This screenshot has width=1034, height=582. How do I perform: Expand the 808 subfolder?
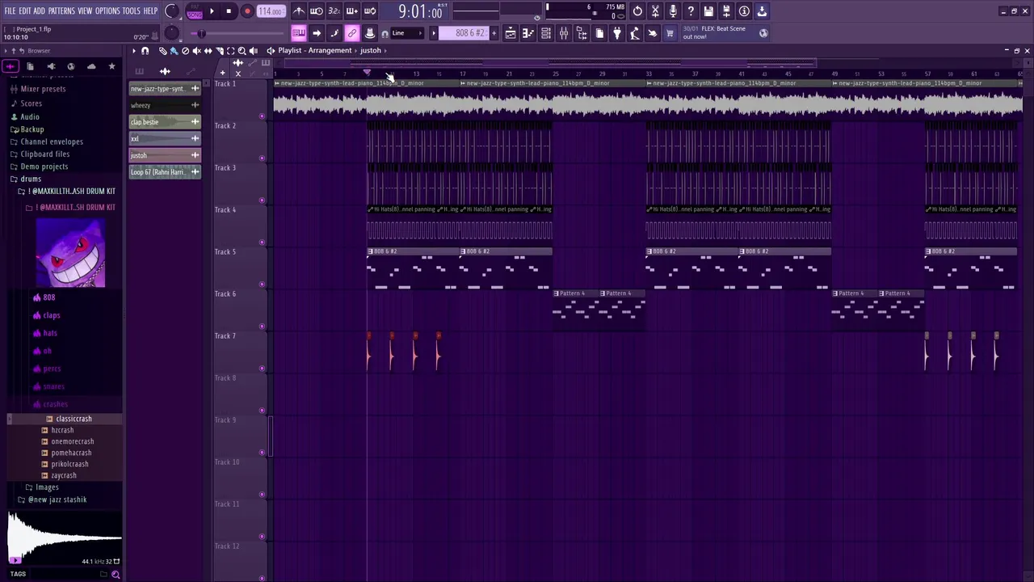tap(48, 297)
